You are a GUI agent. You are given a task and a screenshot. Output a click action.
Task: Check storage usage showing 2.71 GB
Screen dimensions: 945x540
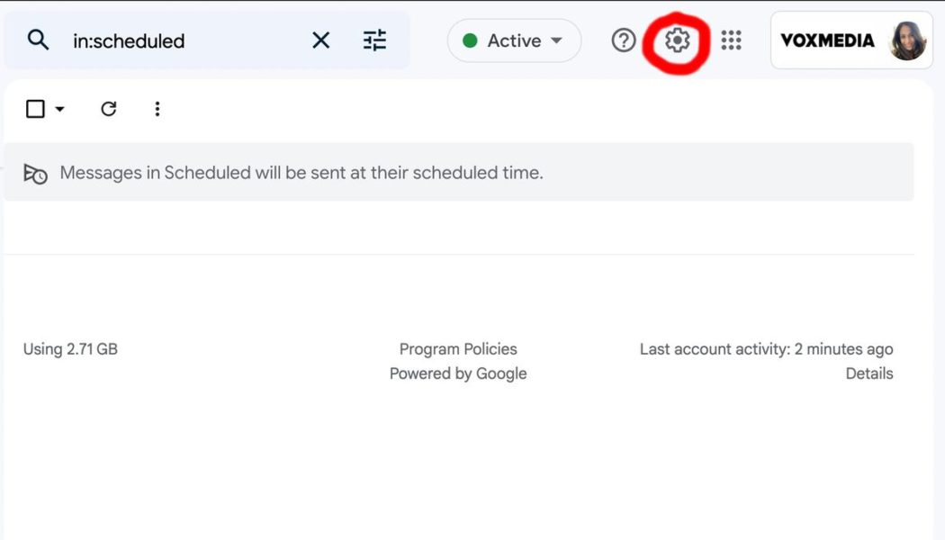pyautogui.click(x=70, y=348)
